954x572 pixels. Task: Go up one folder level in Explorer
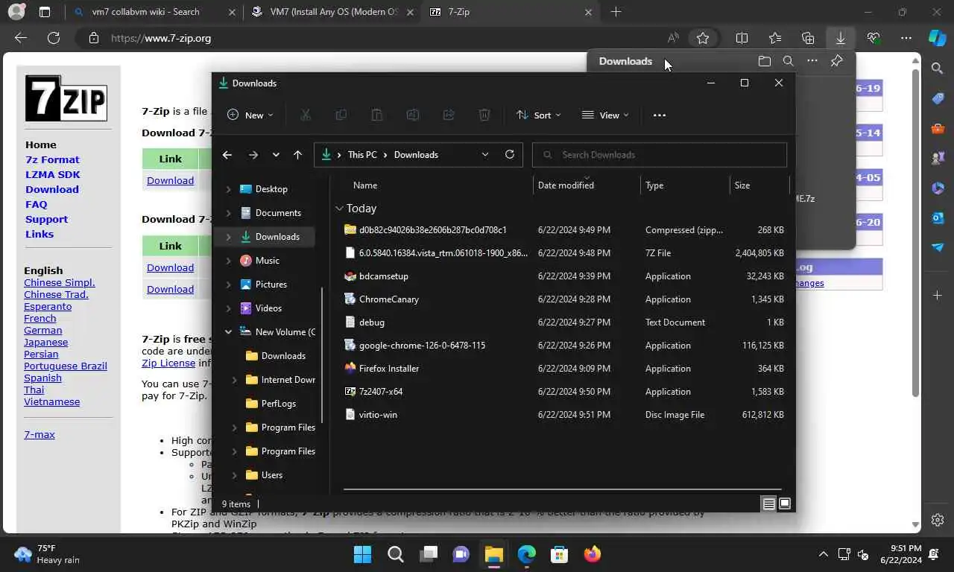point(297,155)
